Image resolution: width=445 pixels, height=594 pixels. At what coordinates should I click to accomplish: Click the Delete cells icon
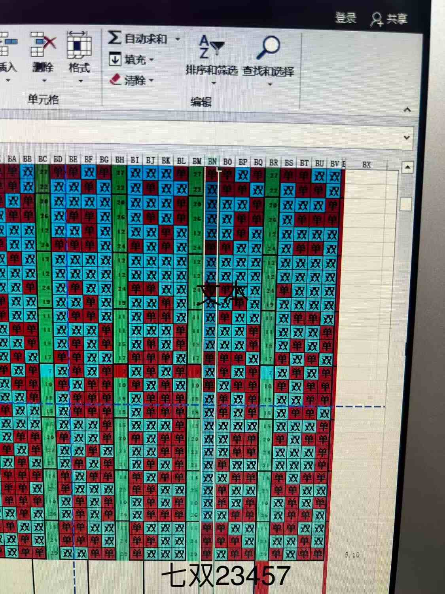coord(43,45)
